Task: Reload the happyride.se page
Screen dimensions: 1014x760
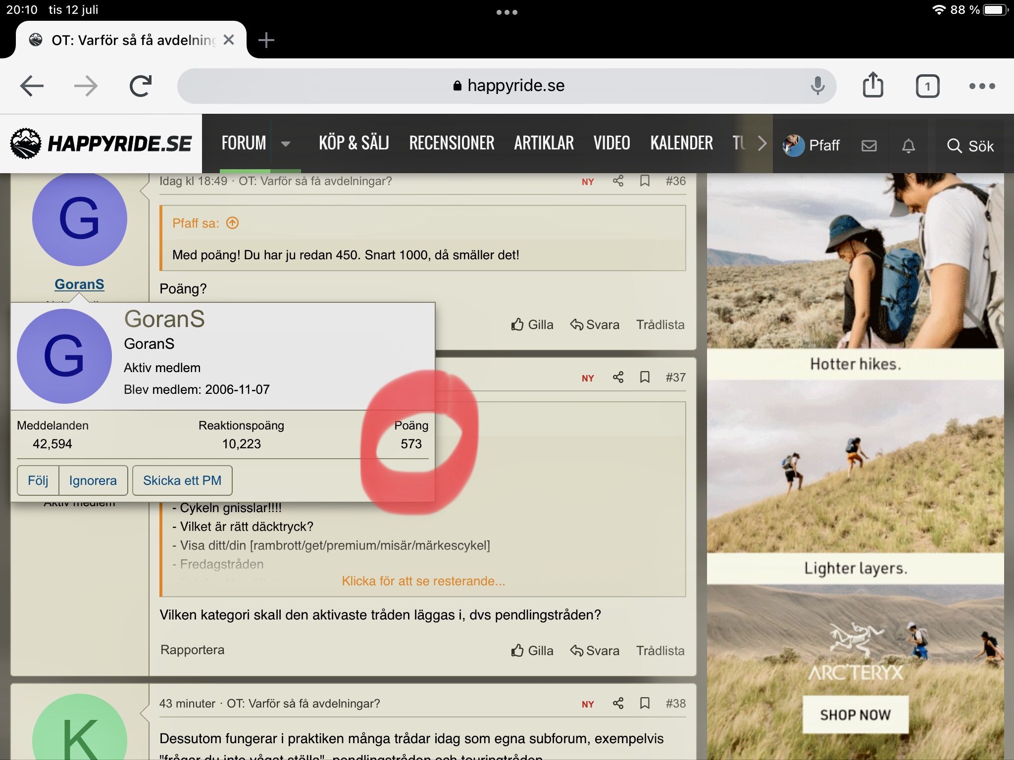Action: pyautogui.click(x=141, y=86)
